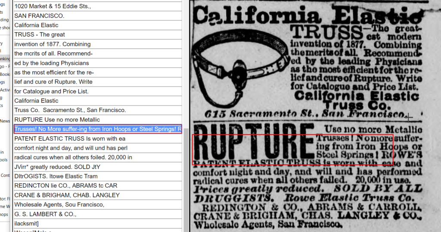Image resolution: width=441 pixels, height=232 pixels.
Task: Click the 'ilacksmit]' transcription line
Action: coord(98,223)
